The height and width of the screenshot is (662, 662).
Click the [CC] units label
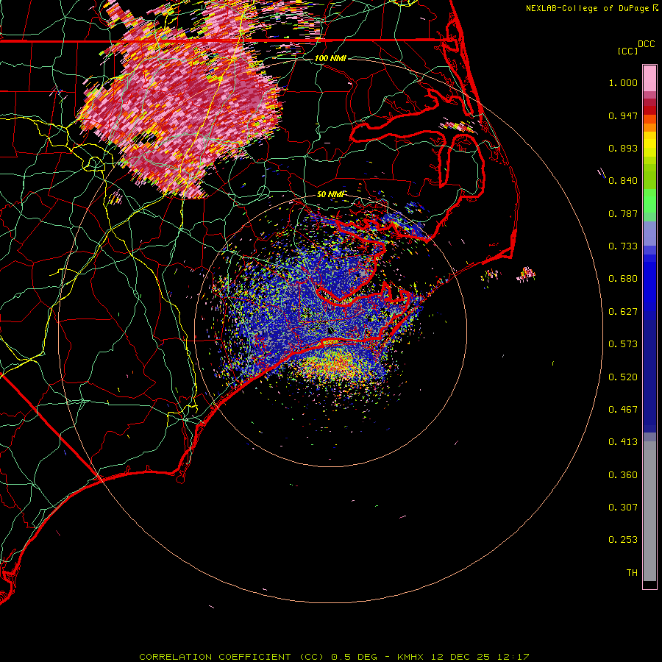[x=627, y=51]
